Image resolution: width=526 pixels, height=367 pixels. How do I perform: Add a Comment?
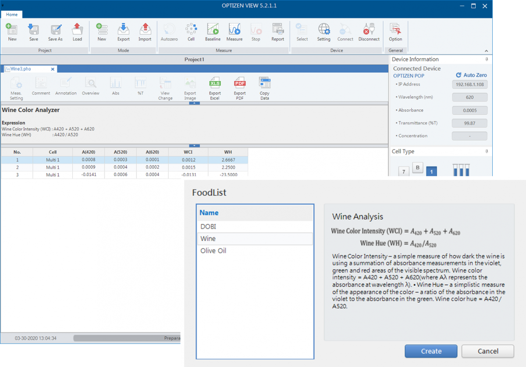point(41,86)
